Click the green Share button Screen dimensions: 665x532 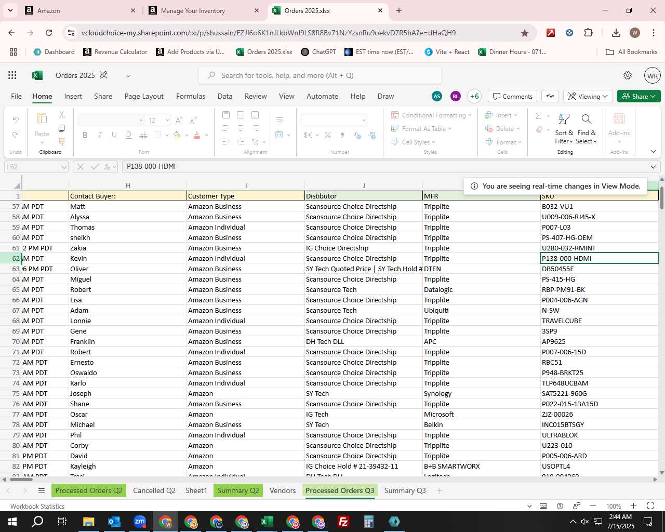pos(639,96)
